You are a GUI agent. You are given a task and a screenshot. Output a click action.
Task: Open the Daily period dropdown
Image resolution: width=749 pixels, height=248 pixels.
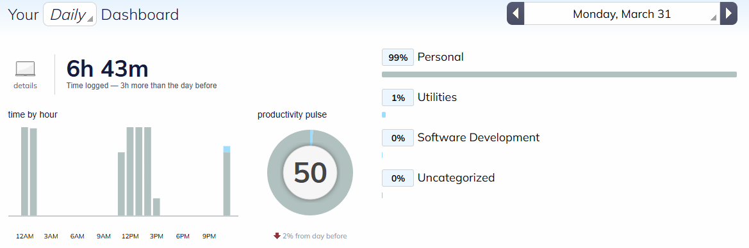[70, 14]
